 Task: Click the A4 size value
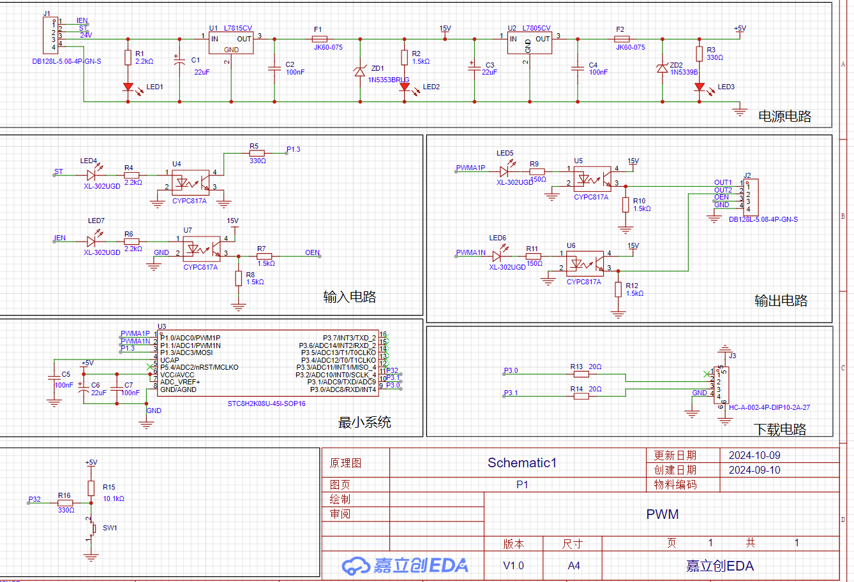click(574, 565)
